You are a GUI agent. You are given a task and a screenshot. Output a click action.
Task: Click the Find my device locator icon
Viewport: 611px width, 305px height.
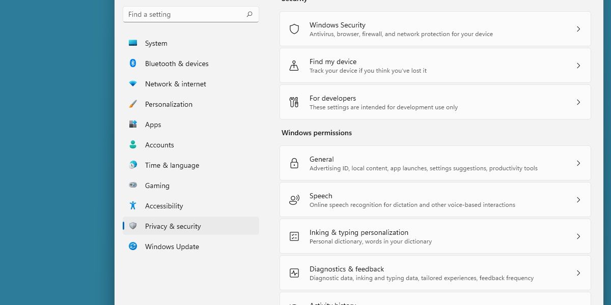[x=294, y=66]
